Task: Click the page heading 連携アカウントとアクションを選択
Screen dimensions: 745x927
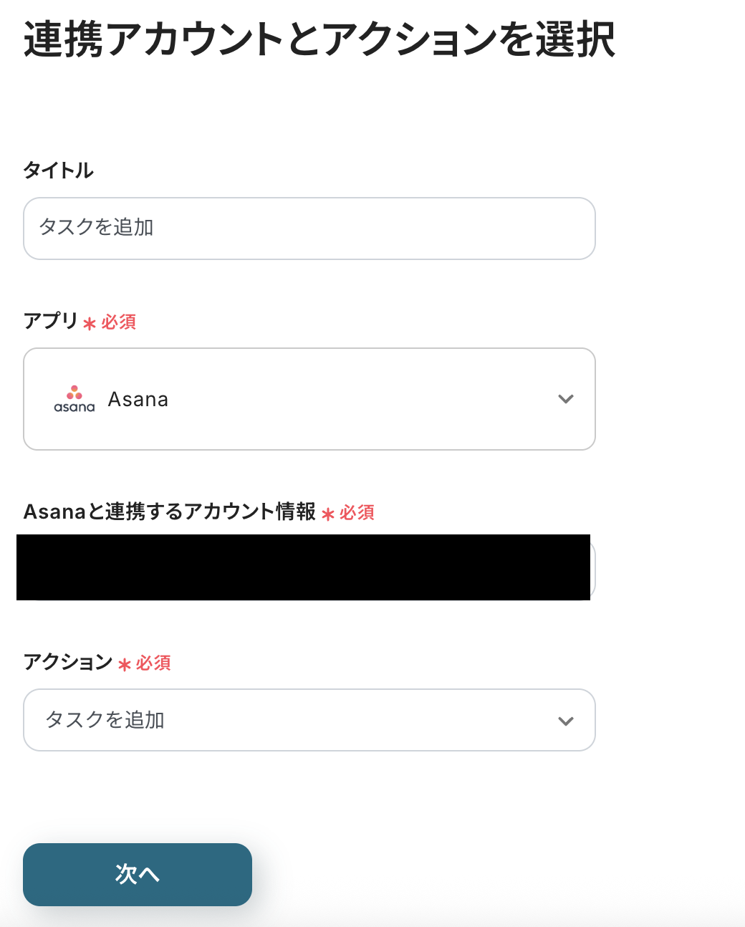Action: tap(319, 39)
